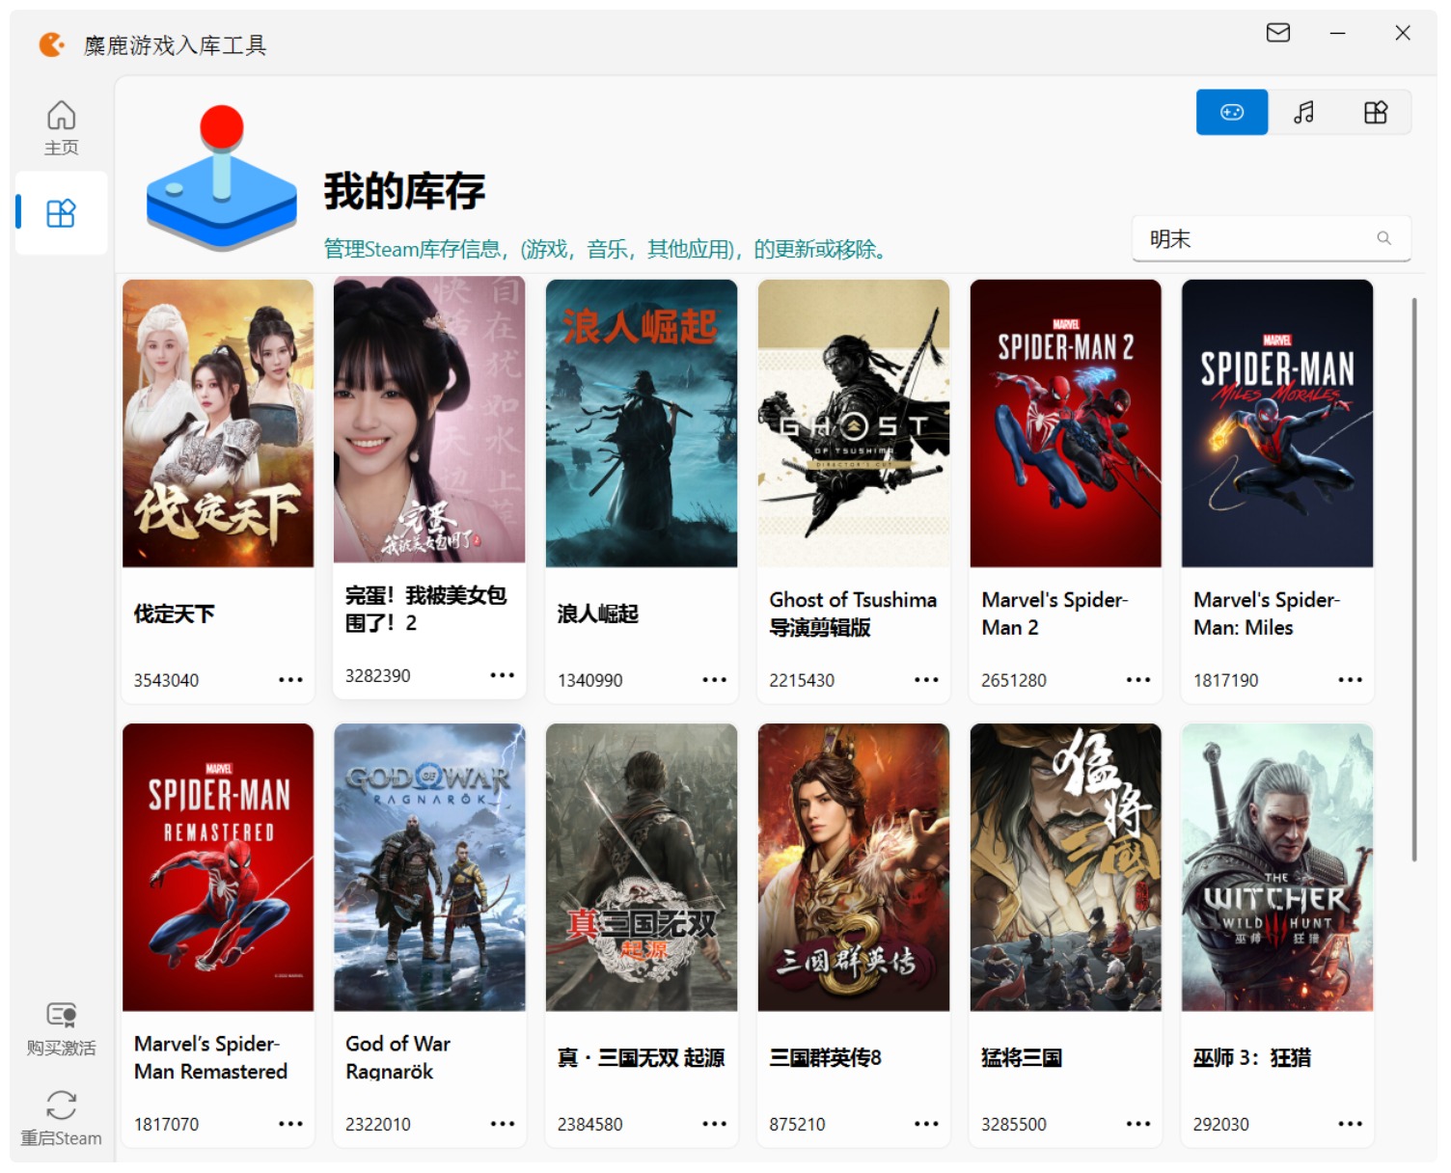
Task: Click the app ID 3282390
Action: [378, 675]
